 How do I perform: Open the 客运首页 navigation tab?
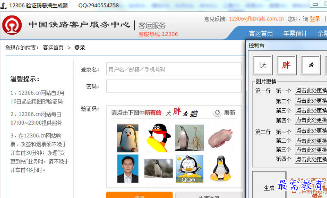click(261, 33)
